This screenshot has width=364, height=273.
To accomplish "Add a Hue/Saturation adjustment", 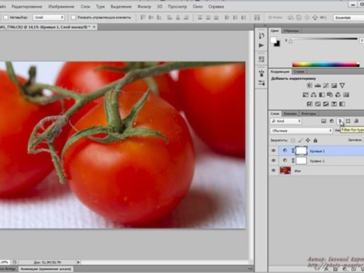I will pyautogui.click(x=306, y=95).
